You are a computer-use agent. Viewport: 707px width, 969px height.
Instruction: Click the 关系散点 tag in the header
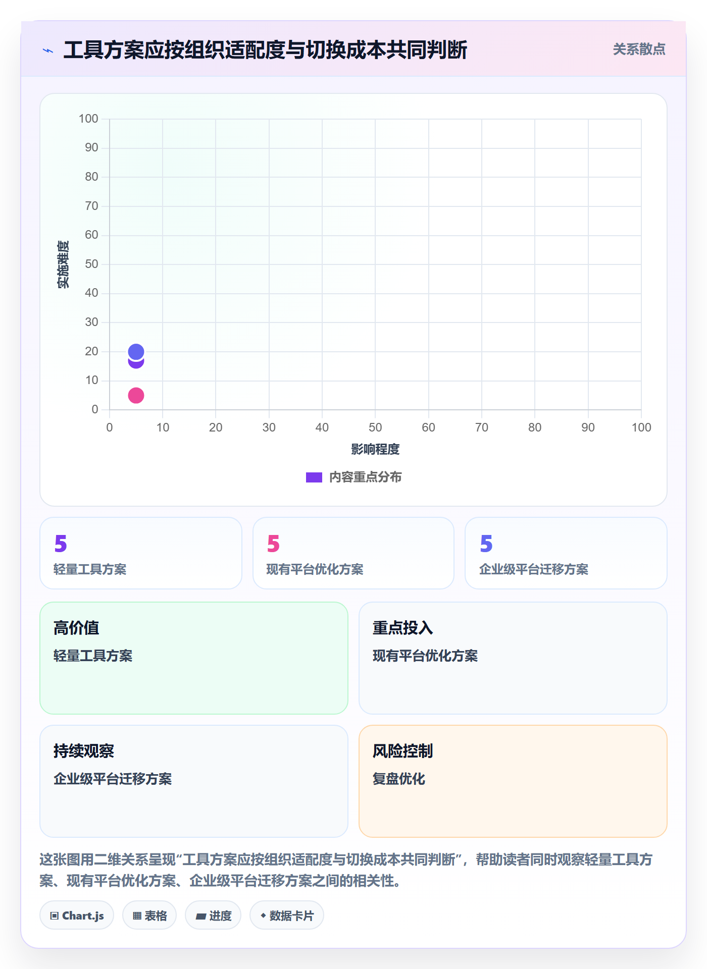tap(639, 49)
